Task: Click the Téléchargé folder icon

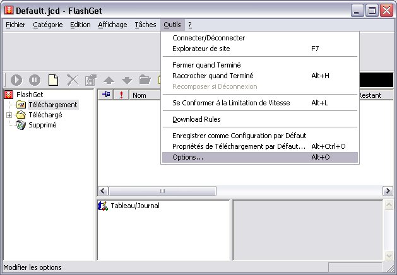Action: tap(21, 115)
